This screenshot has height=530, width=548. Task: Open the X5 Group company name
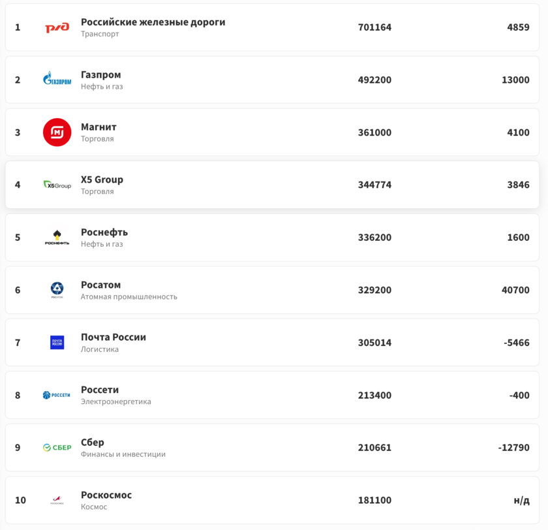[102, 179]
